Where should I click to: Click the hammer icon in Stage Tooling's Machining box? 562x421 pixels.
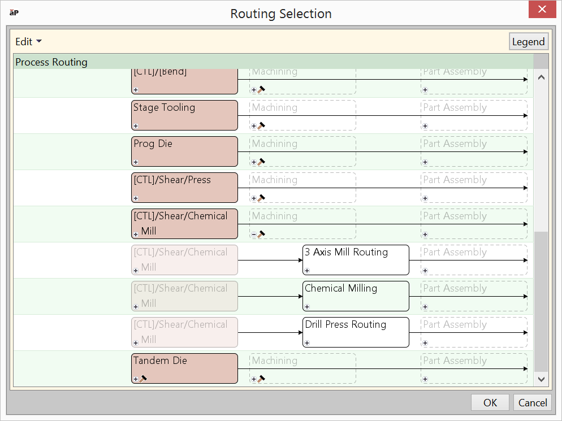261,126
